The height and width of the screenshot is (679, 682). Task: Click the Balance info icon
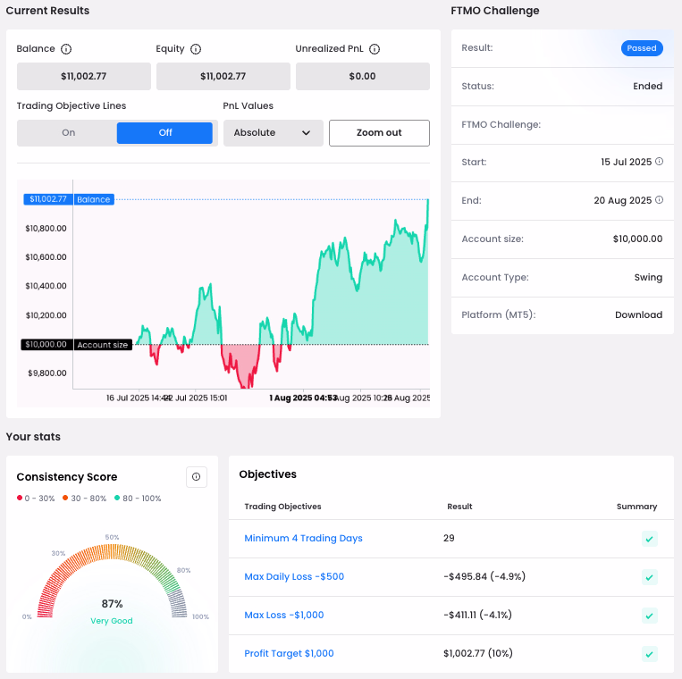(x=66, y=49)
